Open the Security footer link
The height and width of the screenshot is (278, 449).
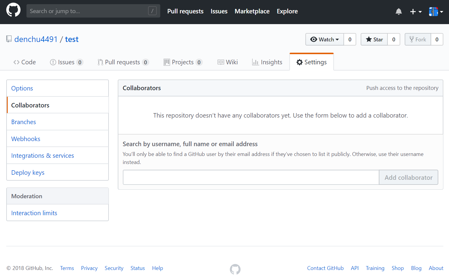(114, 268)
